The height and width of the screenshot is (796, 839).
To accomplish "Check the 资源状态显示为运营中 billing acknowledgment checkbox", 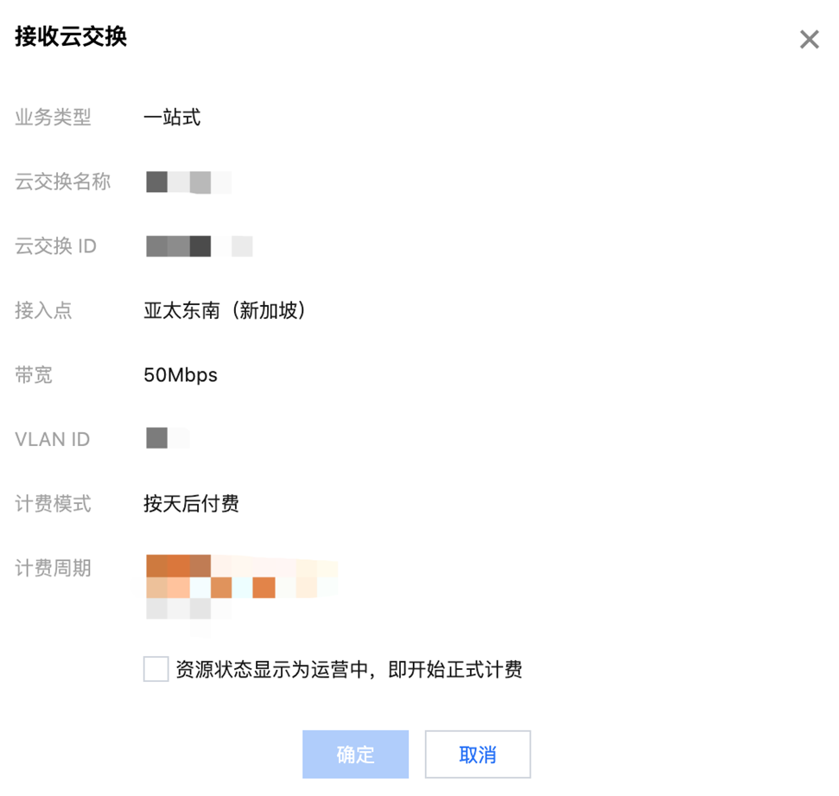I will coord(156,669).
